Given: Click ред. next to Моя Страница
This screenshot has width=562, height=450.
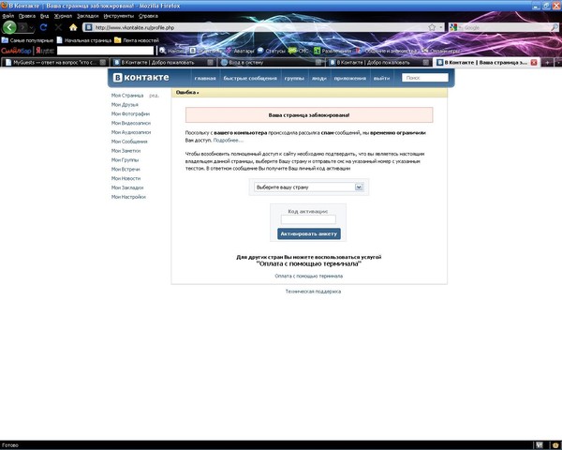Looking at the screenshot, I should [154, 96].
